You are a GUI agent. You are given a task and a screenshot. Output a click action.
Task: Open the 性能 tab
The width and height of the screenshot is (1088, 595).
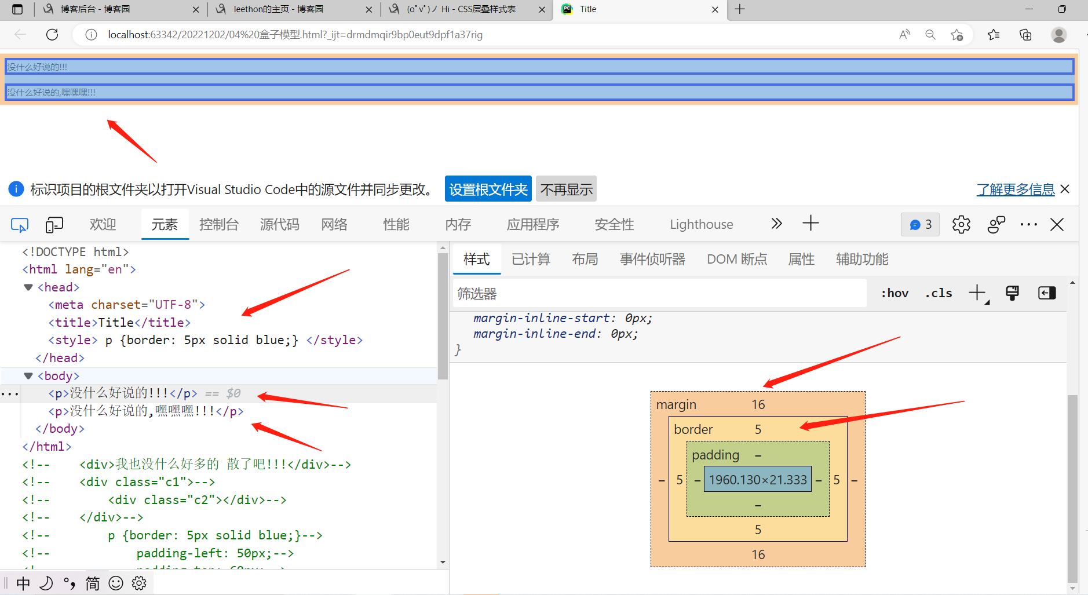396,224
